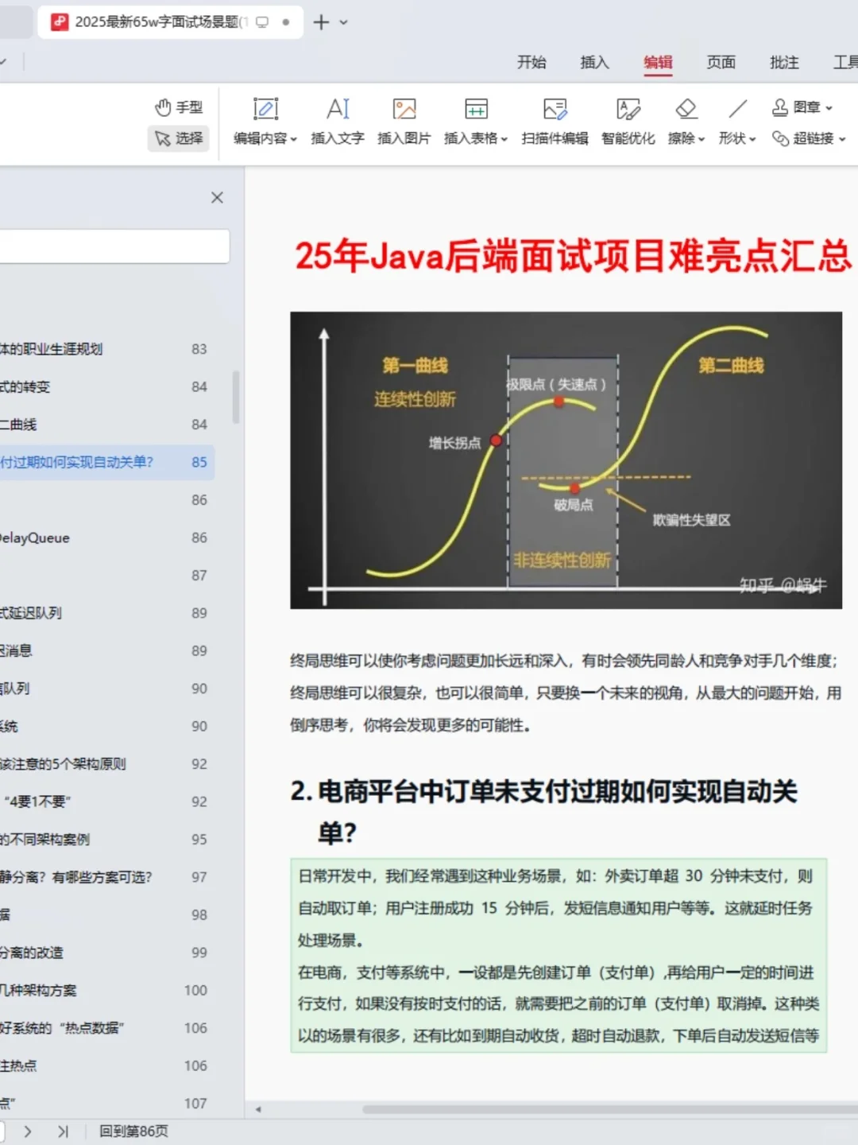
Task: Open outline entry 几种架构方案 page 100
Action: point(107,990)
